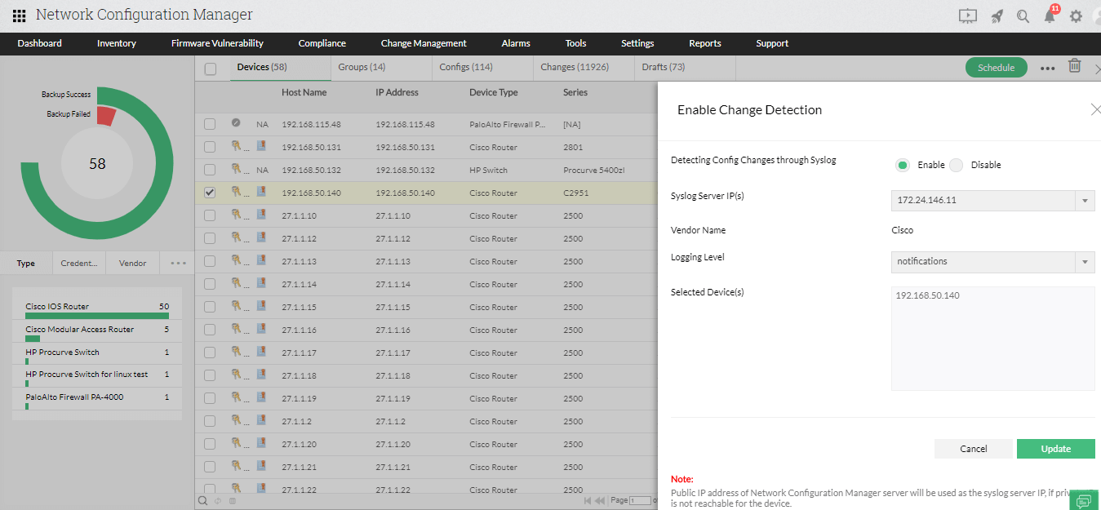Image resolution: width=1101 pixels, height=510 pixels.
Task: Select the Disable radio button in the dialog
Action: pos(956,165)
